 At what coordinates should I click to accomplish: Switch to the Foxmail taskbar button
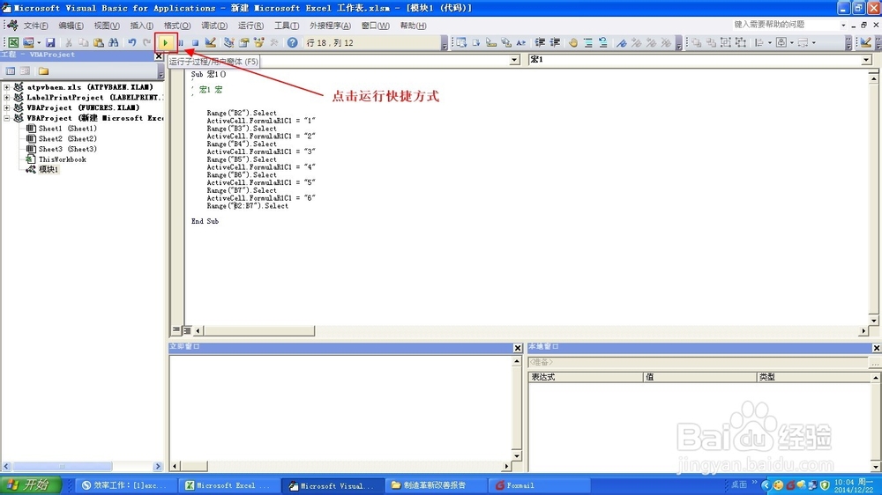click(540, 485)
